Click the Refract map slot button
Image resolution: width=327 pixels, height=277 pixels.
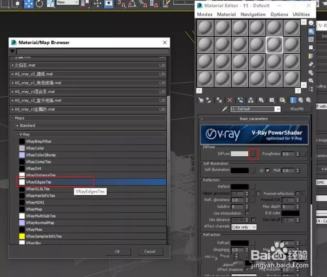(x=253, y=243)
